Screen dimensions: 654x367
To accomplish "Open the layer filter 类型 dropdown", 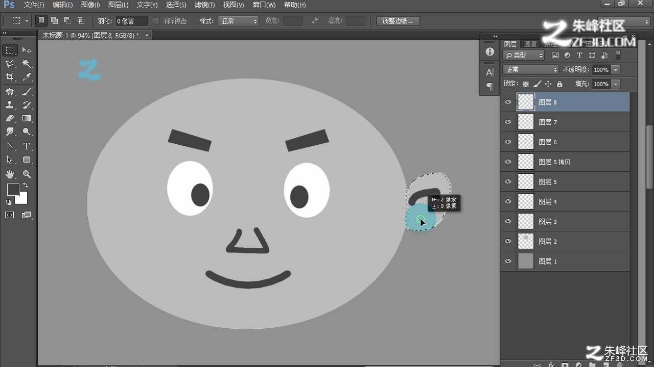I will tap(524, 55).
